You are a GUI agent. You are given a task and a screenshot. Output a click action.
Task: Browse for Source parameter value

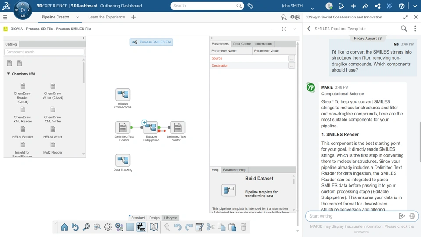point(291,58)
